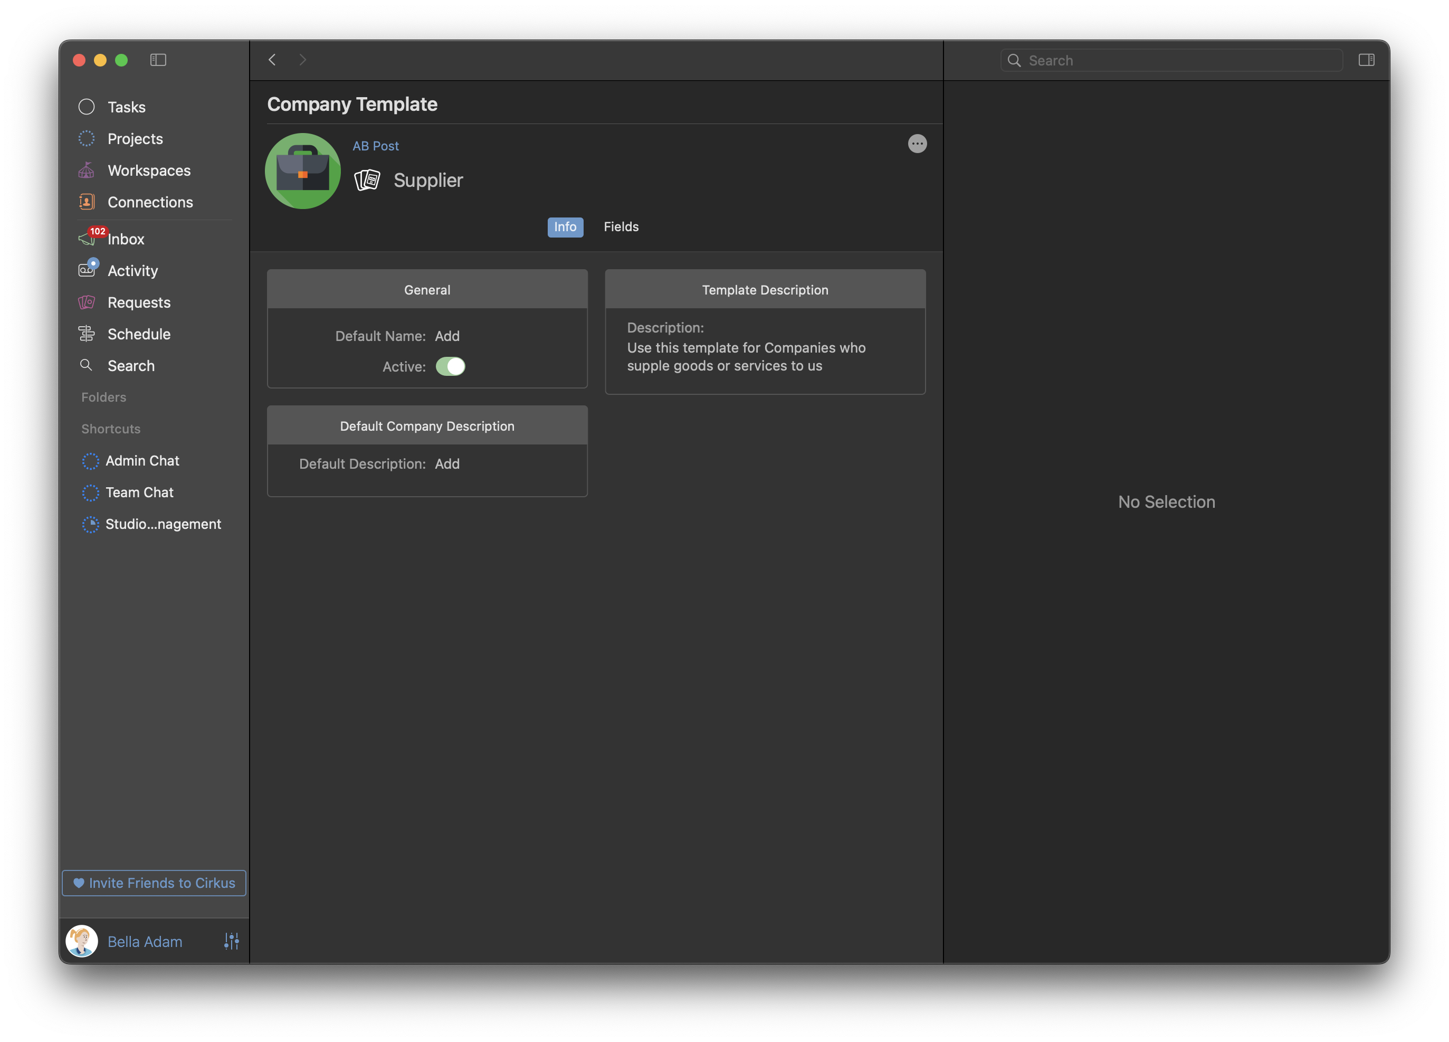Open the Schedule signpost icon
Image resolution: width=1449 pixels, height=1042 pixels.
tap(86, 334)
